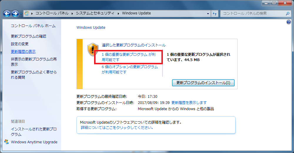Open 更新プログラムの確認 in sidebar

click(29, 36)
